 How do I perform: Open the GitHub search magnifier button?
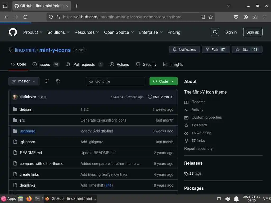tap(215, 32)
